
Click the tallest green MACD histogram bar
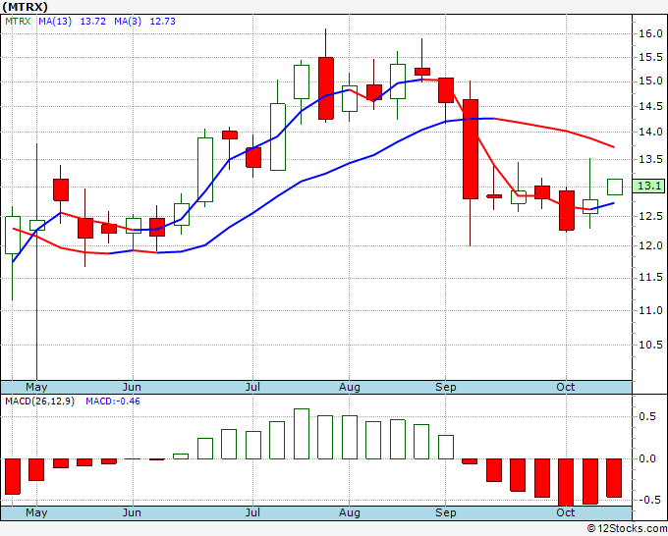coord(302,434)
